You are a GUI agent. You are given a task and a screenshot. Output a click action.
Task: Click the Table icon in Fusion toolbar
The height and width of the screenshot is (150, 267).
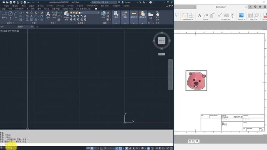[250, 15]
